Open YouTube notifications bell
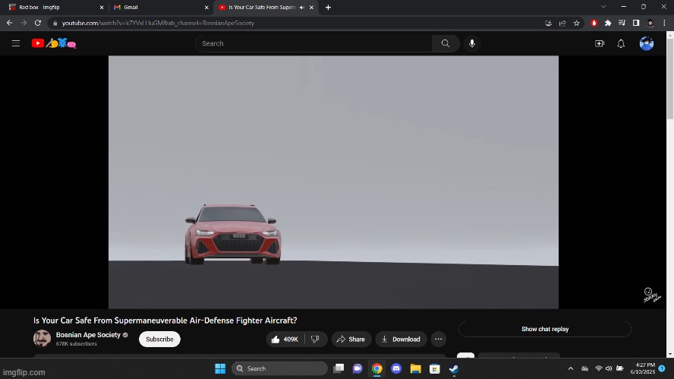The image size is (674, 379). pos(621,43)
